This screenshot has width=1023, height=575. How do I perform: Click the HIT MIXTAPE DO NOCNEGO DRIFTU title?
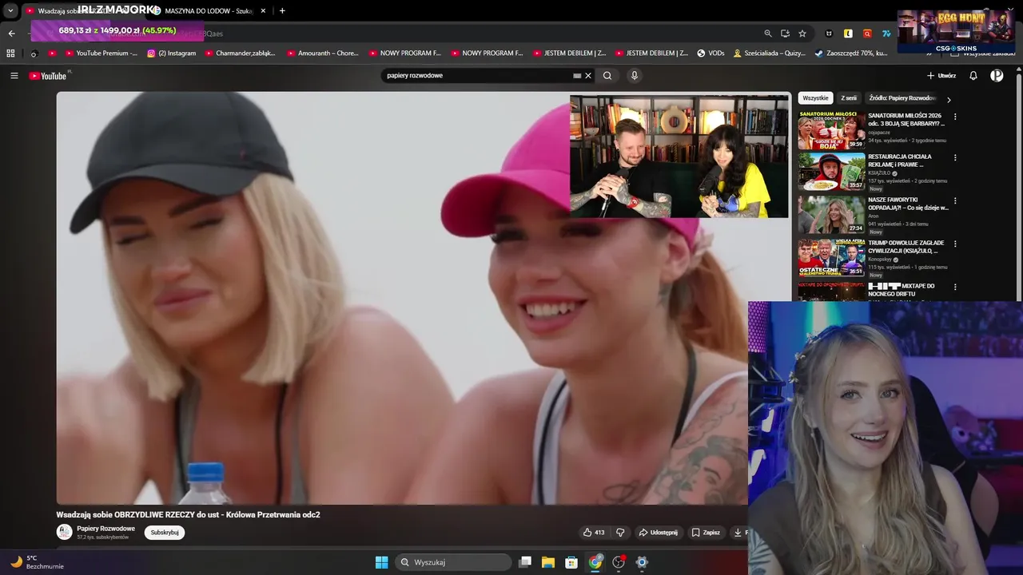tap(902, 290)
